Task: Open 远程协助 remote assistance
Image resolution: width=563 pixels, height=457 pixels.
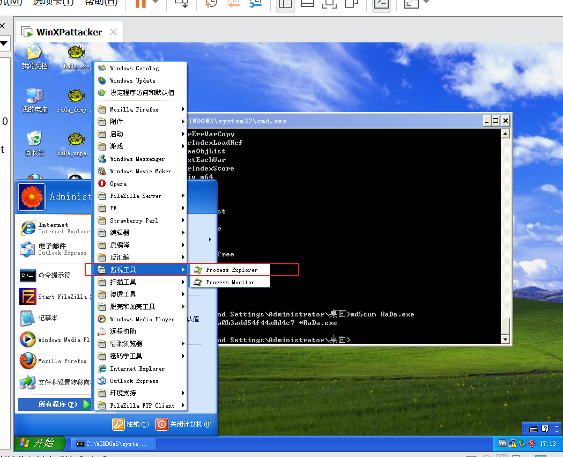Action: click(x=140, y=331)
